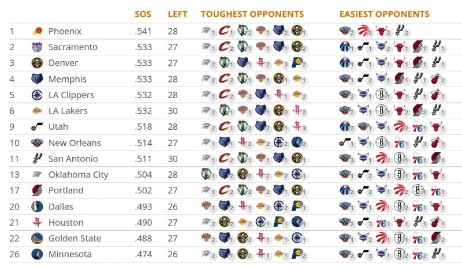The height and width of the screenshot is (270, 462).
Task: Sort by the SOS column header
Action: pos(143,14)
